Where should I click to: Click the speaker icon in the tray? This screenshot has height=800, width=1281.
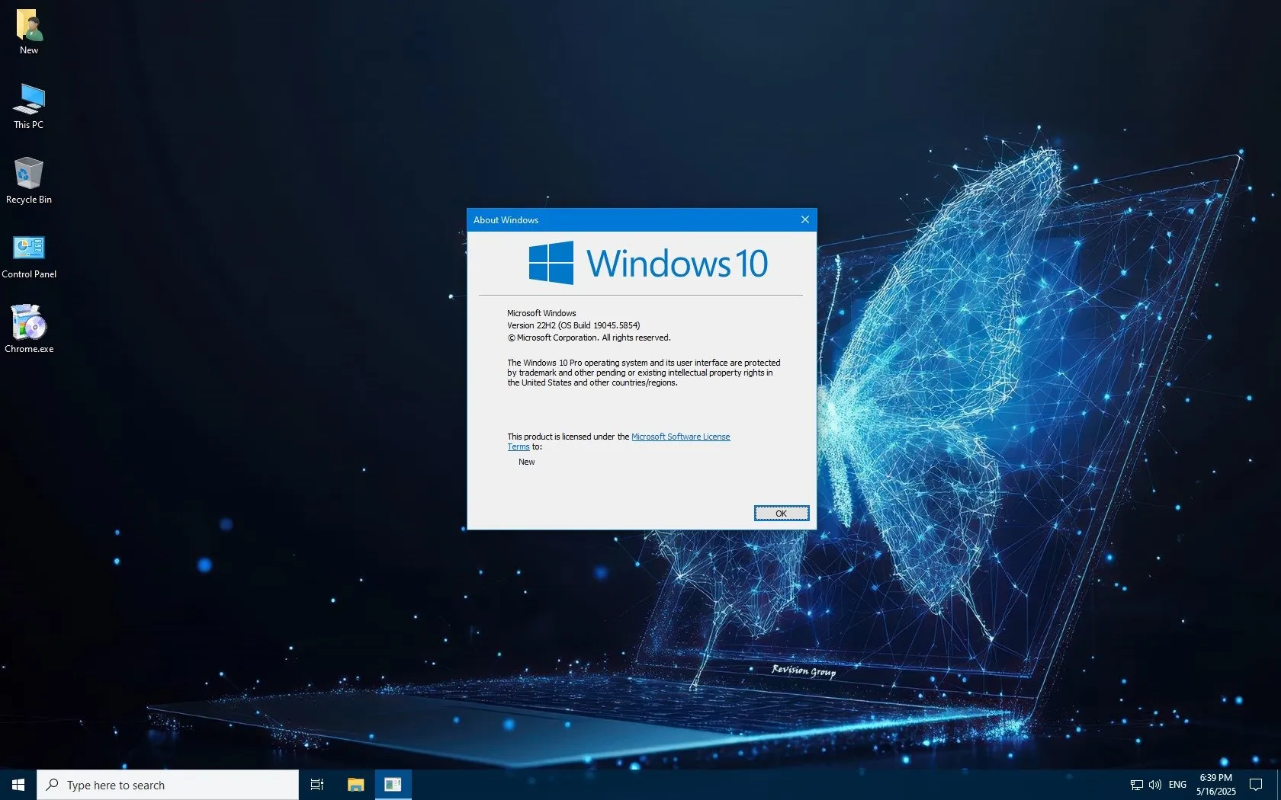tap(1154, 784)
